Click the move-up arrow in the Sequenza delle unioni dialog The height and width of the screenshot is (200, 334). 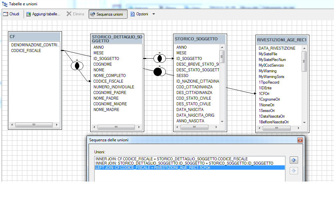293,160
